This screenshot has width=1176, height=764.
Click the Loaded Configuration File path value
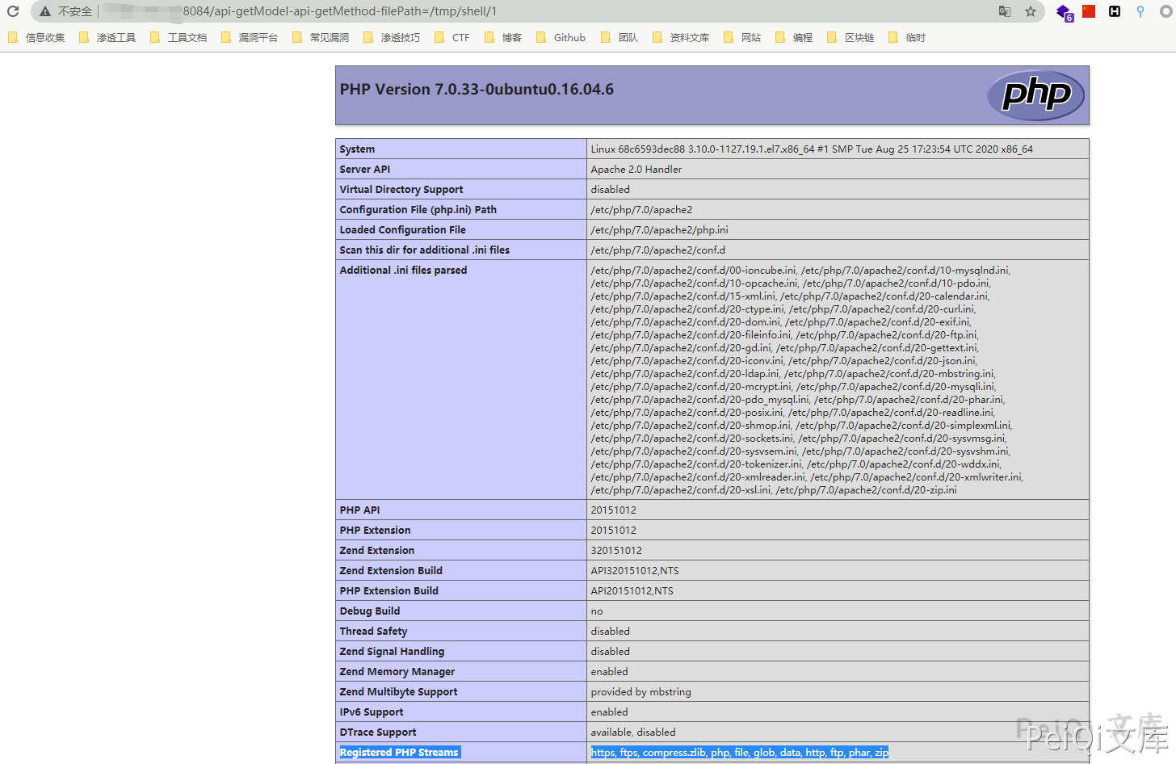[x=659, y=230]
